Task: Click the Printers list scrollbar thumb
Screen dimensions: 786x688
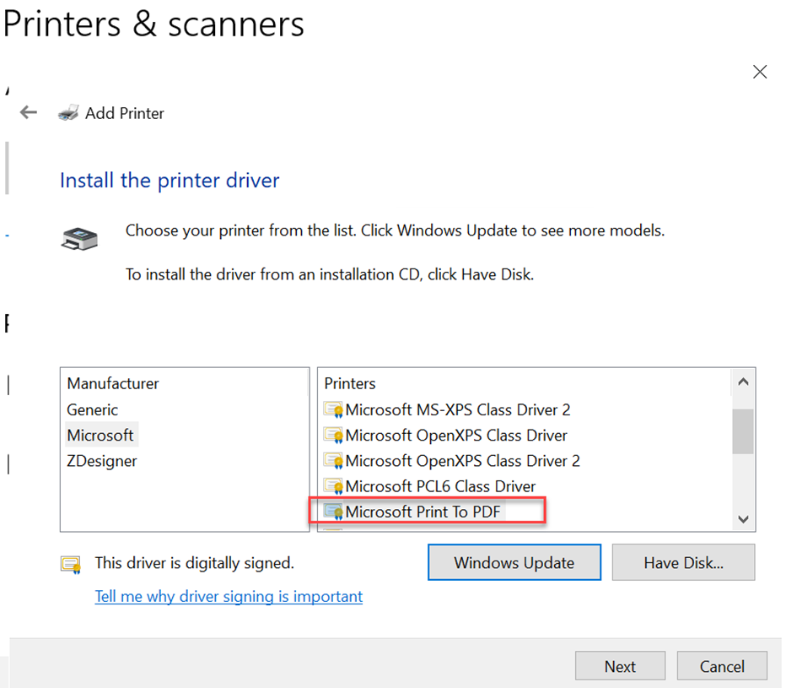Action: [742, 431]
